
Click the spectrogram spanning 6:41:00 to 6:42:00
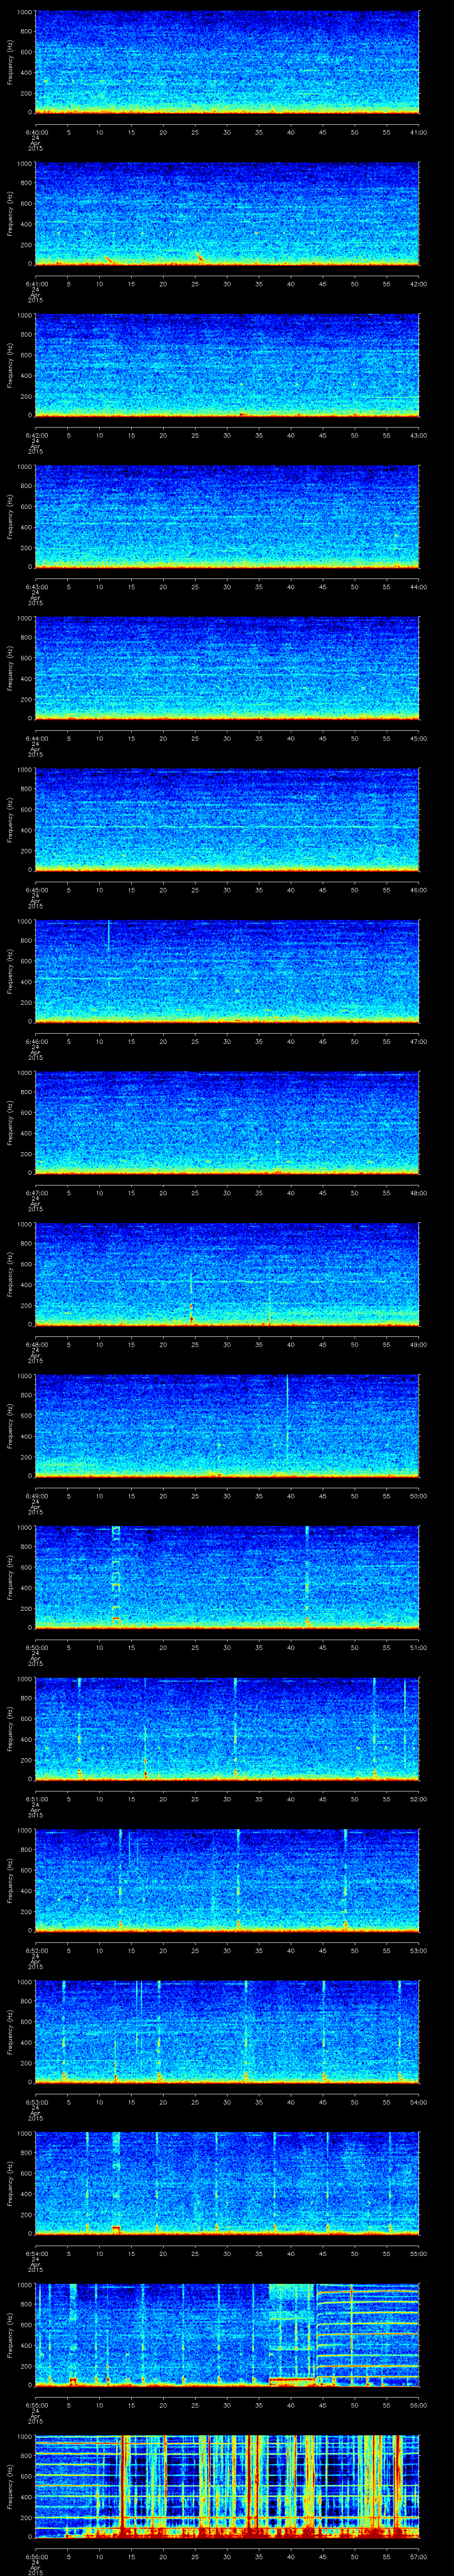pyautogui.click(x=227, y=214)
